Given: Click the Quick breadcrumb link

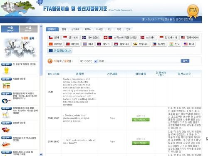Looking at the screenshot, I should click(151, 20).
